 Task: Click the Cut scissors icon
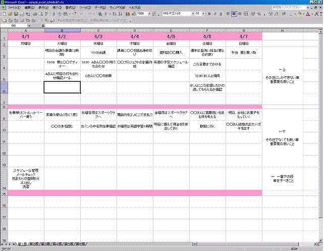tap(54, 14)
